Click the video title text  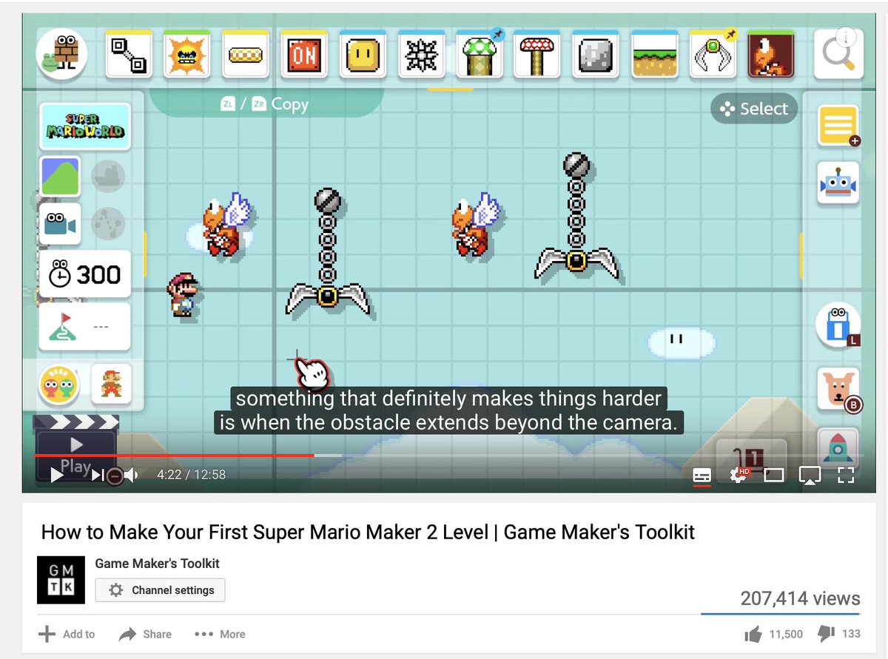click(x=368, y=532)
